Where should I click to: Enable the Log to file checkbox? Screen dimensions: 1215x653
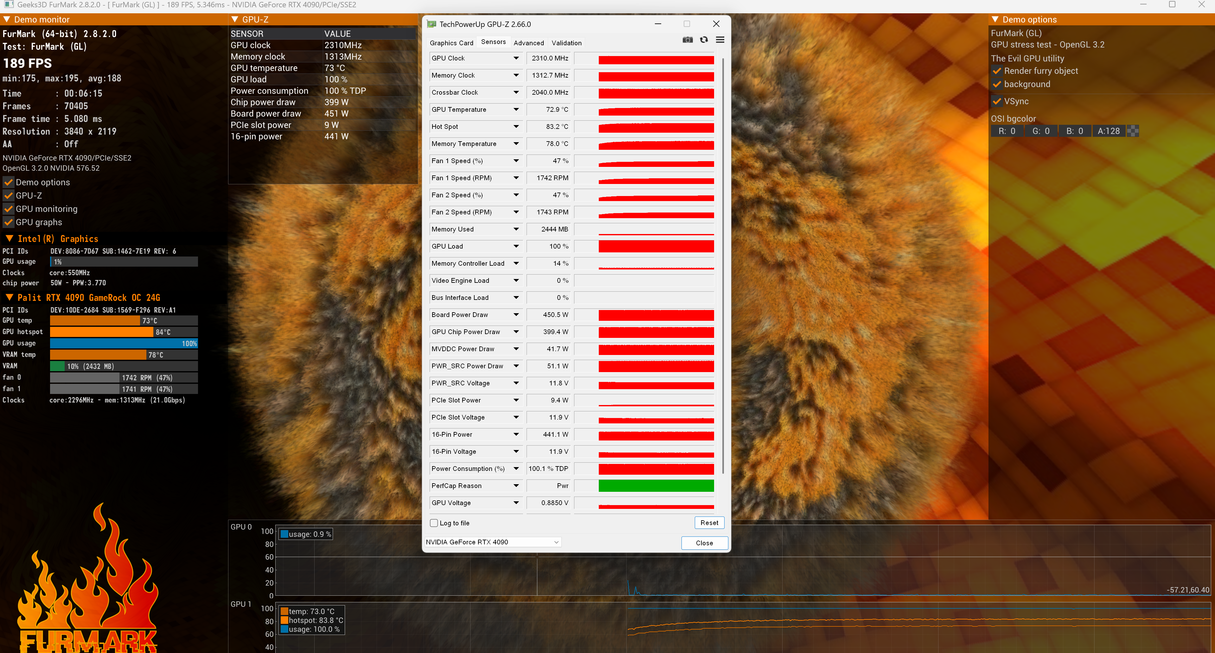click(x=434, y=523)
